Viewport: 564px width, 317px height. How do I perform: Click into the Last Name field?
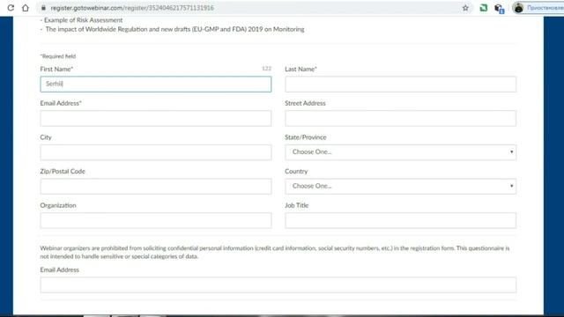point(400,85)
